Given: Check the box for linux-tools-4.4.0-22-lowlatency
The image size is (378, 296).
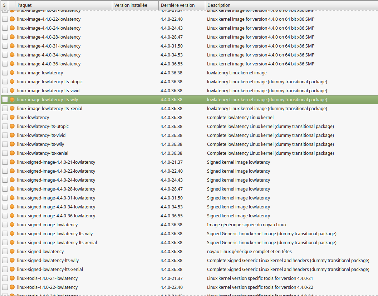Looking at the screenshot, I should [5, 287].
